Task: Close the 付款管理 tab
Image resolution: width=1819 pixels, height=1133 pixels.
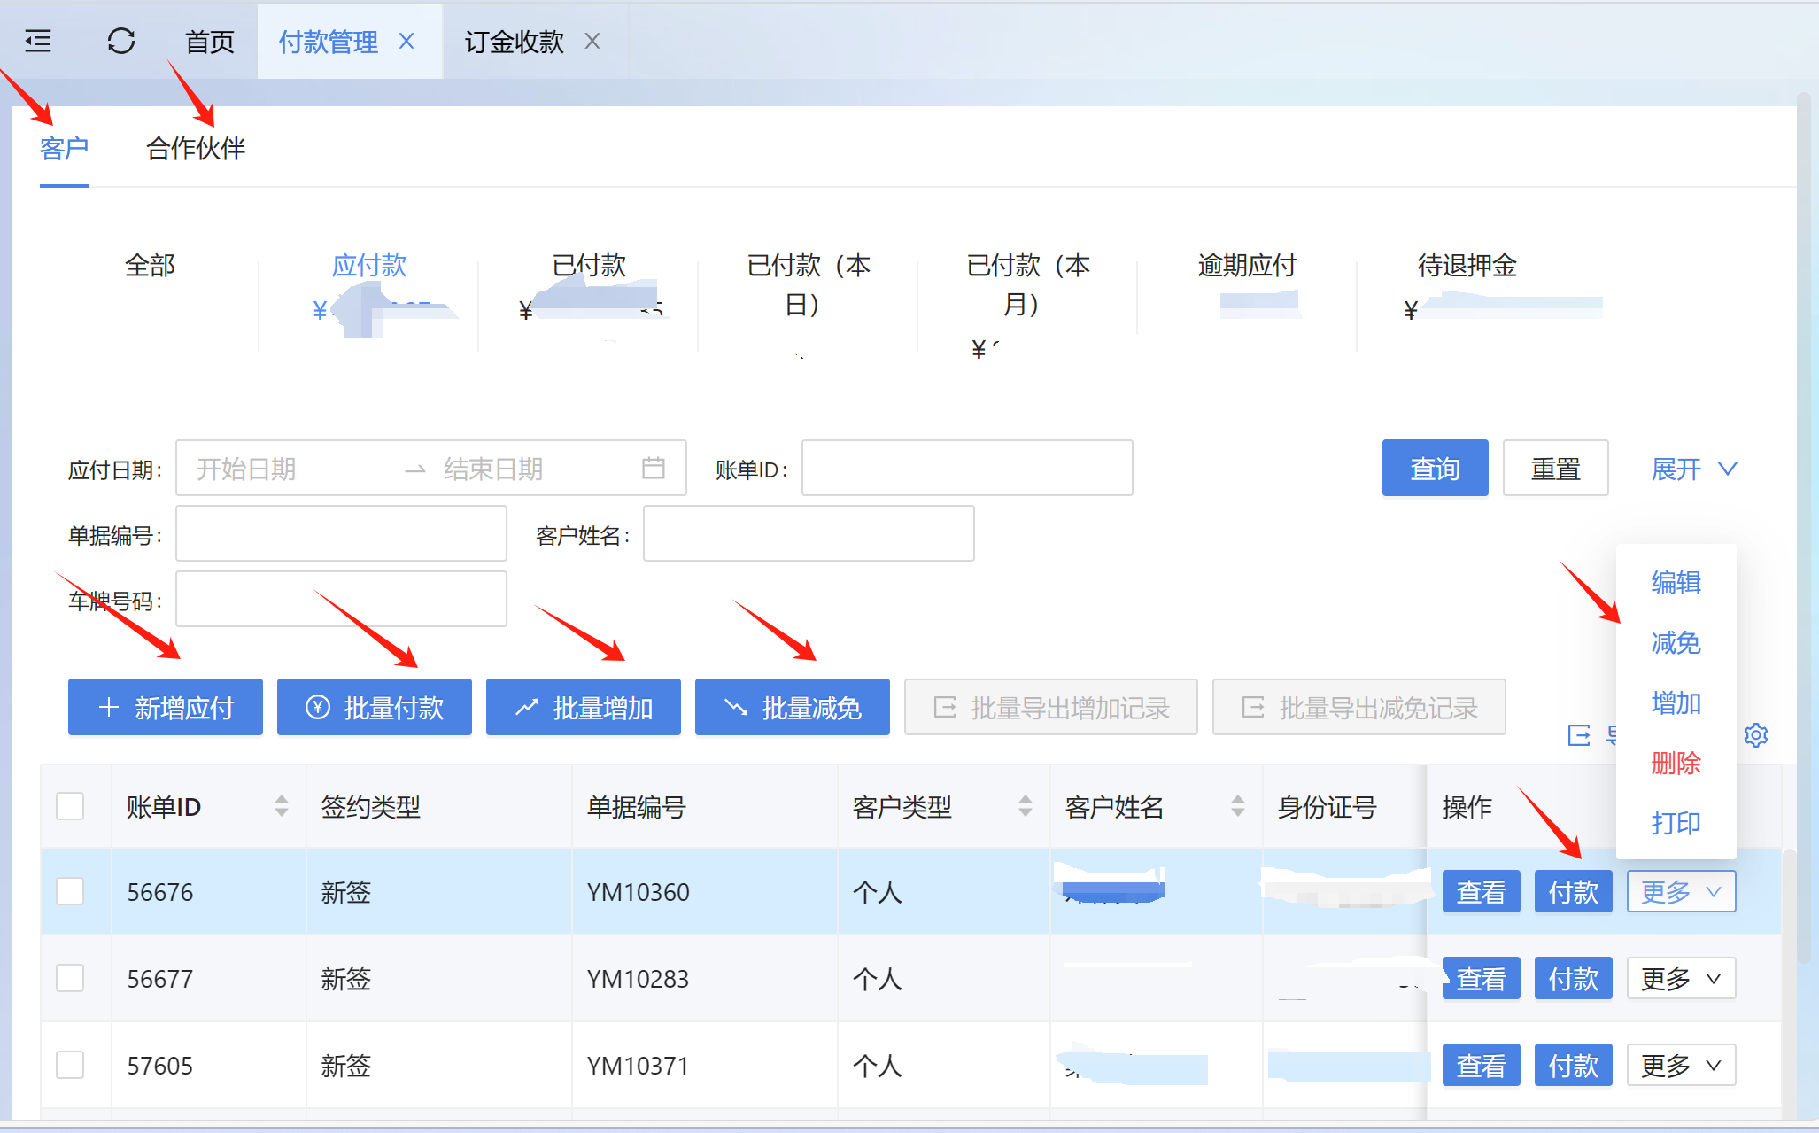Action: coord(406,41)
